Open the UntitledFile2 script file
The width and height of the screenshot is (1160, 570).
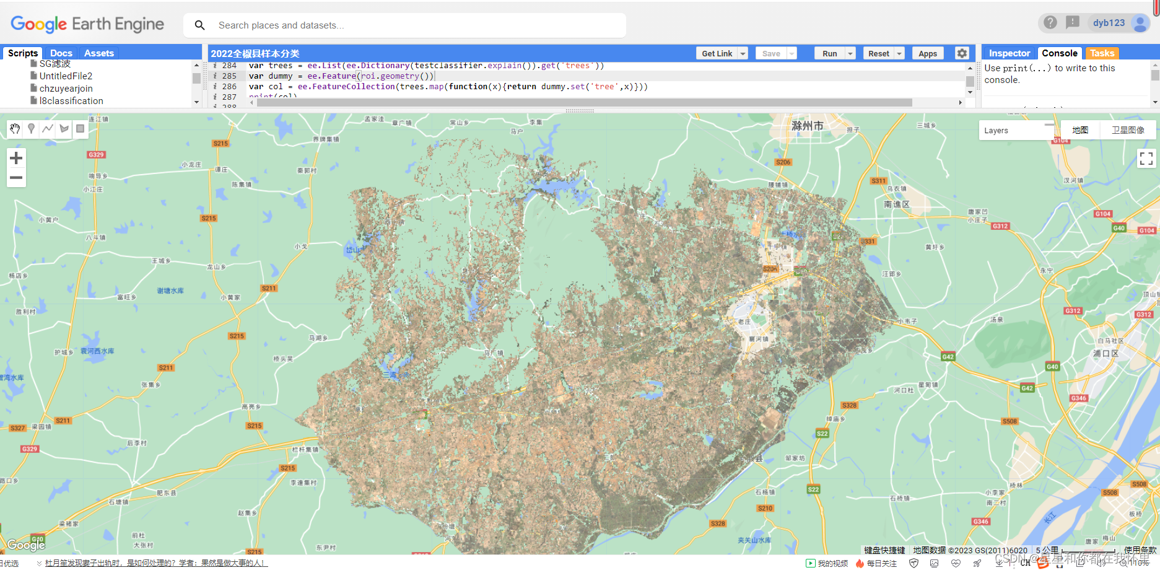pyautogui.click(x=66, y=76)
